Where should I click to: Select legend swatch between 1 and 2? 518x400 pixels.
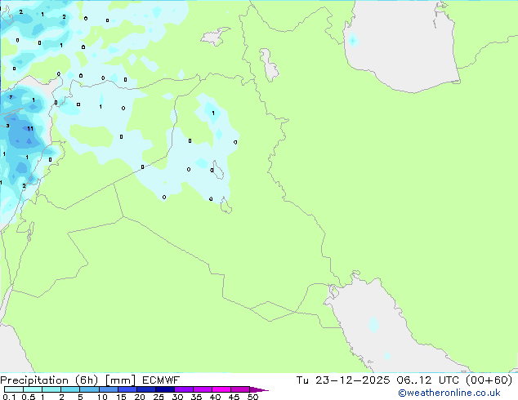(51, 389)
